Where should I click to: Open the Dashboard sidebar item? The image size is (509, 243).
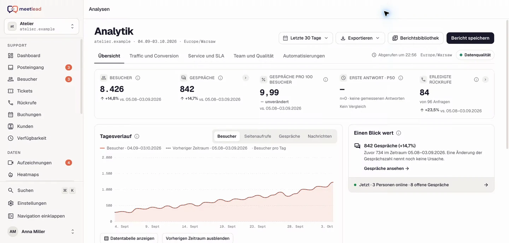(x=41, y=56)
